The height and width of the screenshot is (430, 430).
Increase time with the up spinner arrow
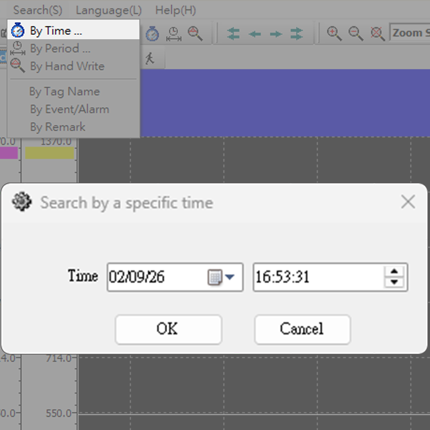[x=394, y=271]
